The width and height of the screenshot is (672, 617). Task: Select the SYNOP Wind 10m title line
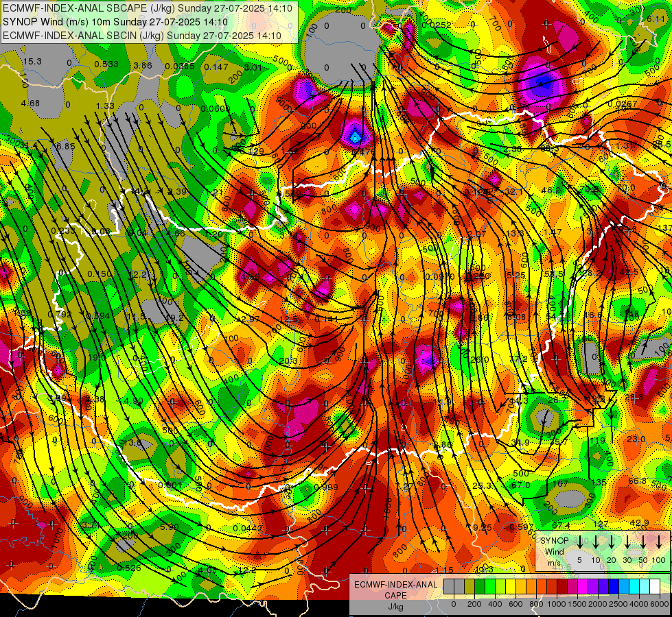pyautogui.click(x=115, y=22)
